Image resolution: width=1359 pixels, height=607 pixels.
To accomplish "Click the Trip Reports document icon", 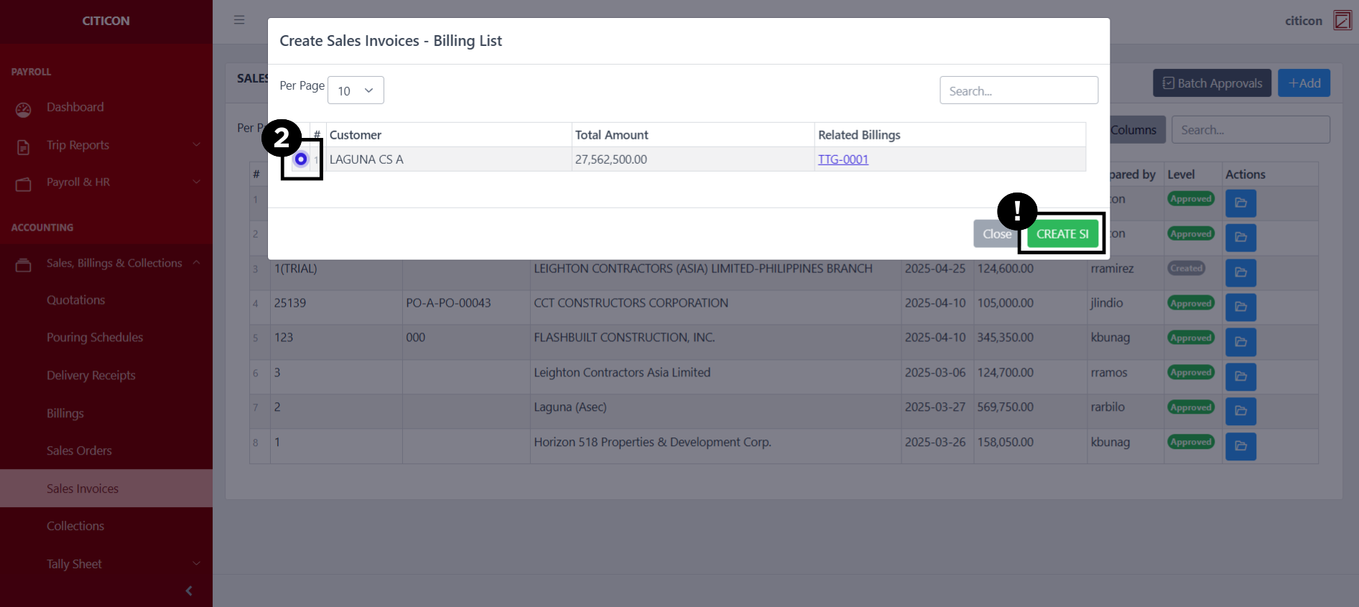I will point(24,147).
